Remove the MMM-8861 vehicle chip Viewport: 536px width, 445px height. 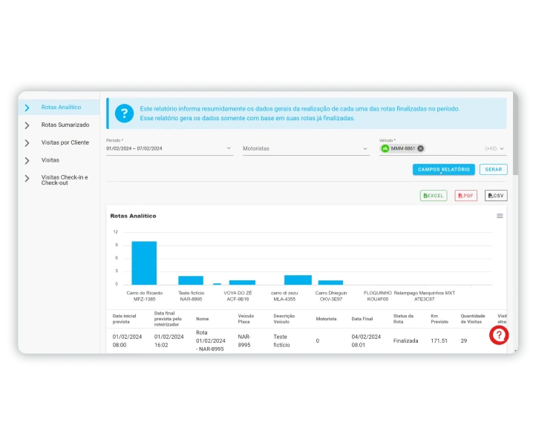[420, 148]
